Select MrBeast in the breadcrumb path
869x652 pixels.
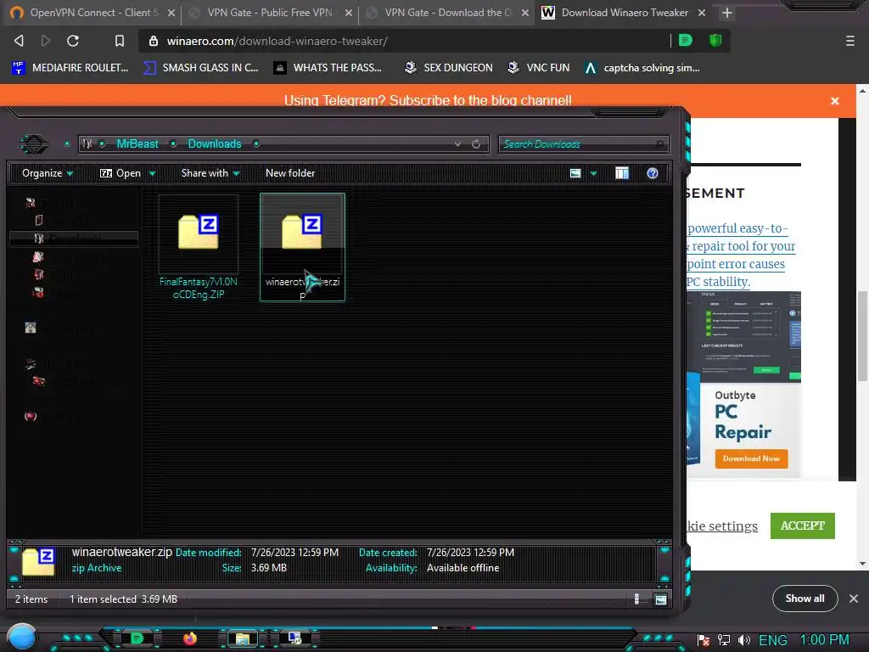click(x=137, y=143)
